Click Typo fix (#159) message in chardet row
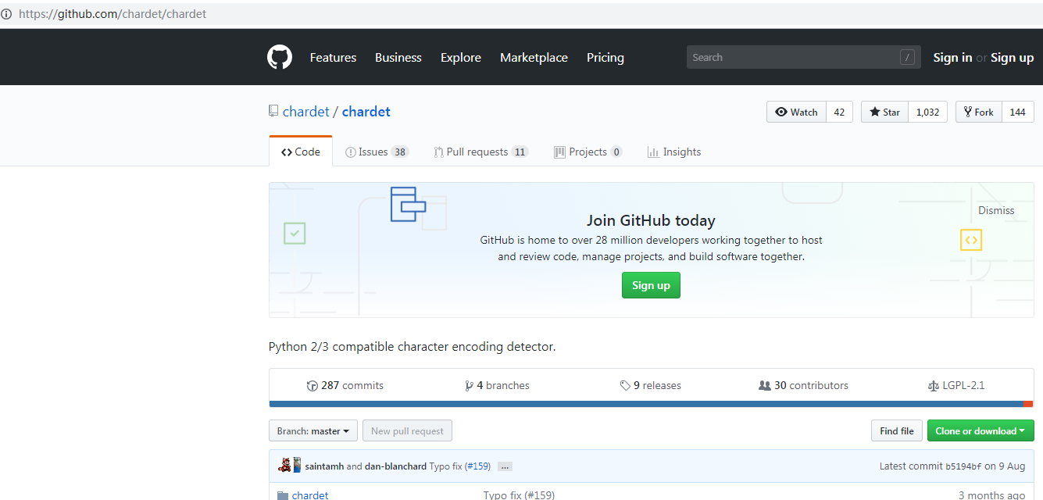 519,495
